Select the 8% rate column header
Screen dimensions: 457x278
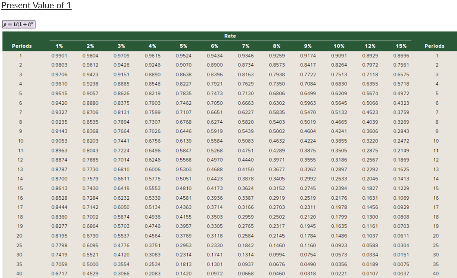(x=277, y=46)
